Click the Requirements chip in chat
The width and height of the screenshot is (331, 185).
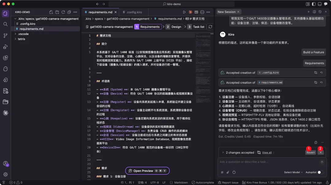[x=314, y=63]
